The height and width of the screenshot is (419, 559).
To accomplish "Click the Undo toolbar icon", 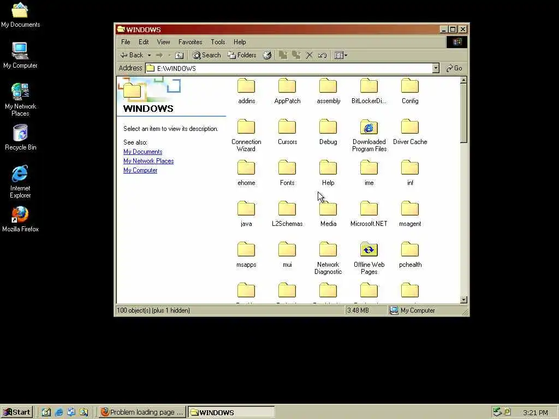I will [322, 55].
